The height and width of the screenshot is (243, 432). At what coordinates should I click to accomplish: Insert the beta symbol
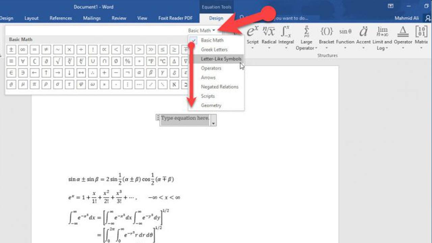pos(151,73)
